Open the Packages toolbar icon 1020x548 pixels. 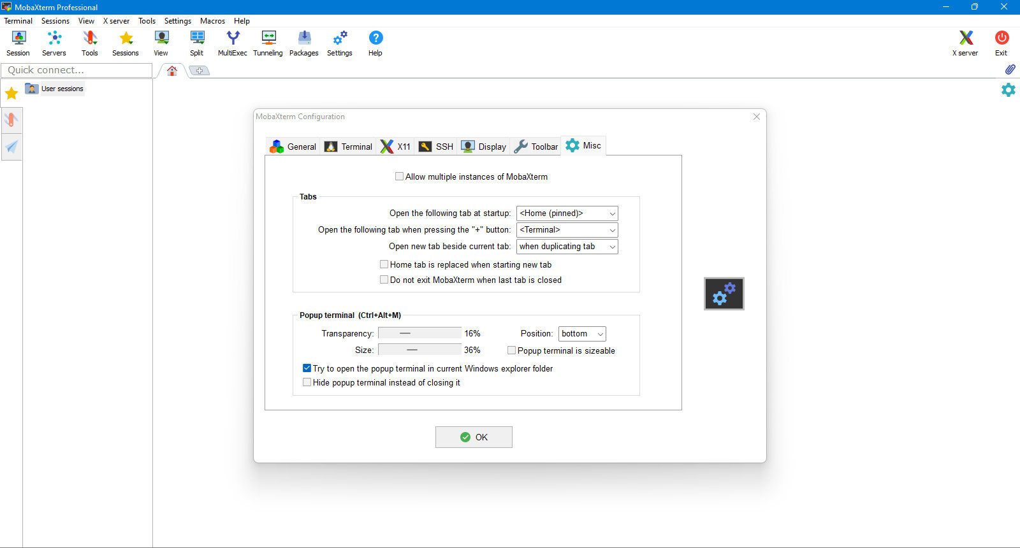[x=304, y=43]
